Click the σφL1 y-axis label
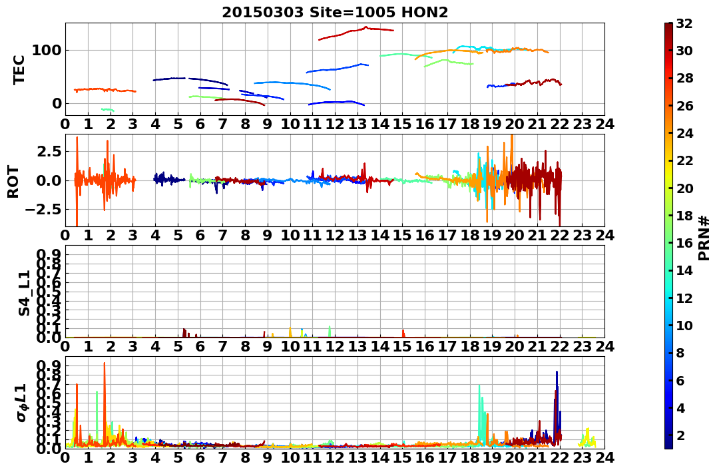Image resolution: width=717 pixels, height=472 pixels. (x=21, y=403)
